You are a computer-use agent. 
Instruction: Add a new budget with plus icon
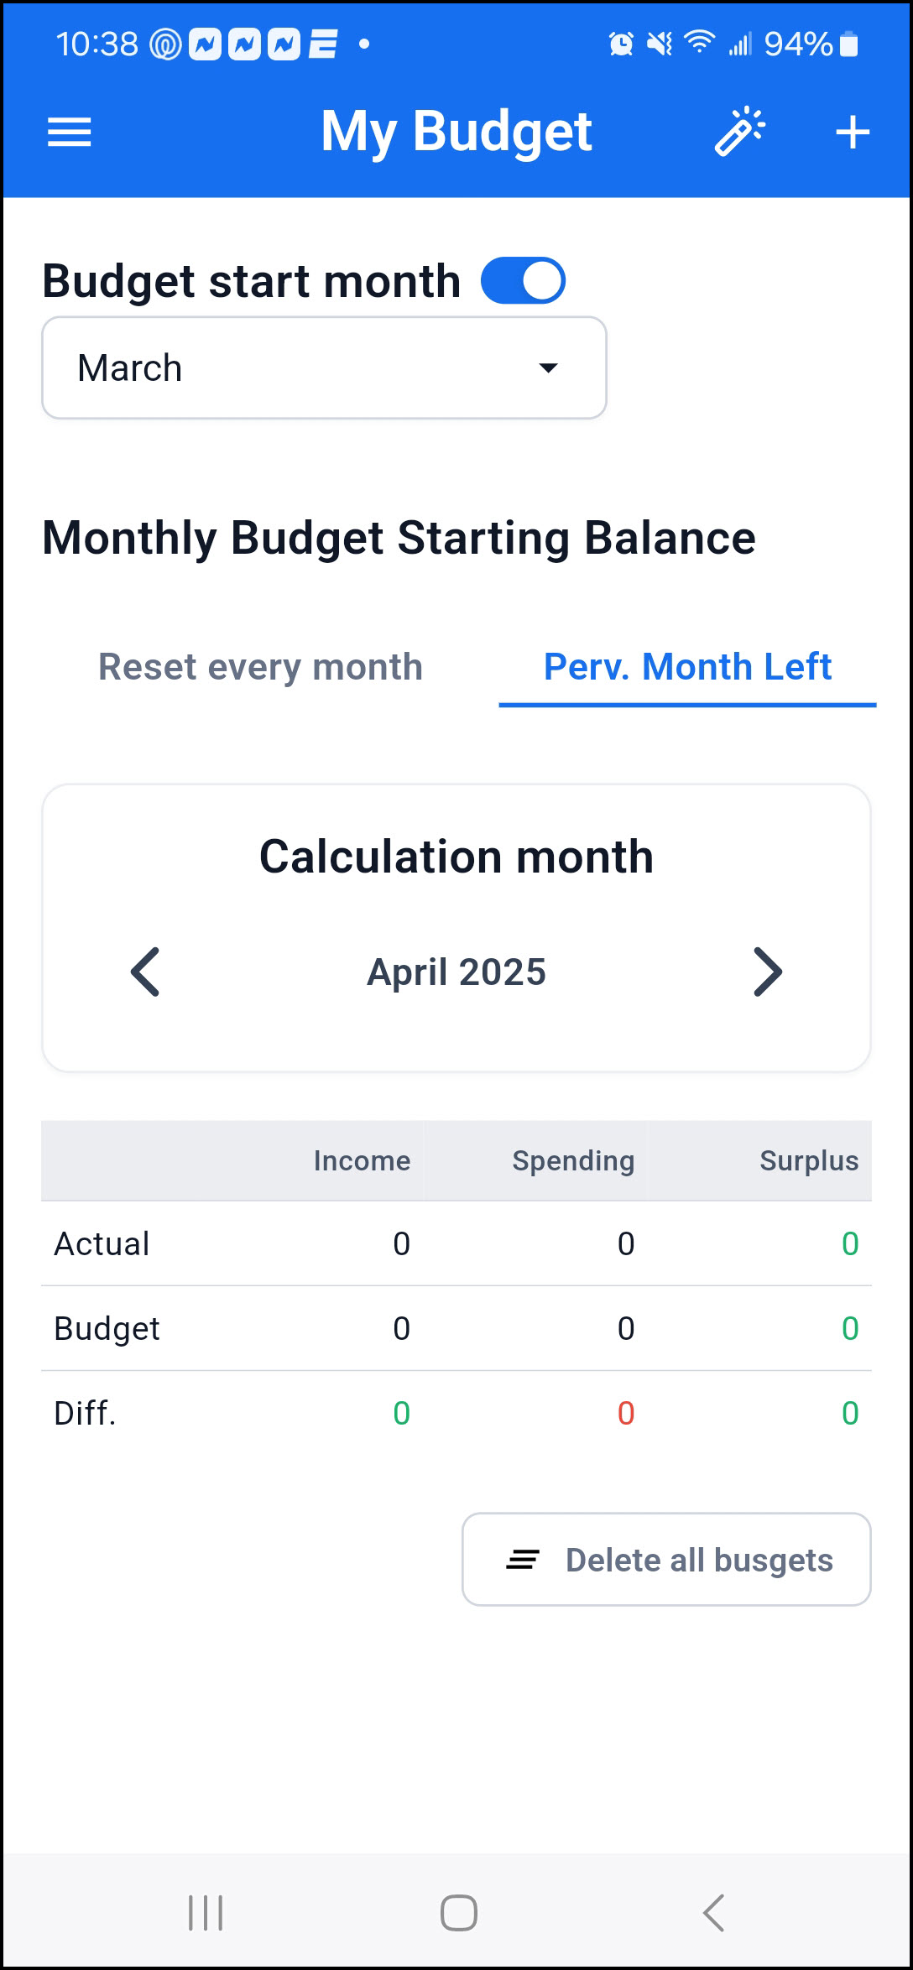coord(853,133)
